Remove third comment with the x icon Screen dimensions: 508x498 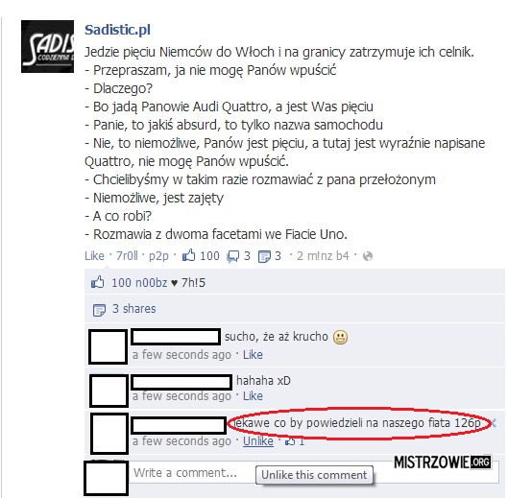coord(494,423)
